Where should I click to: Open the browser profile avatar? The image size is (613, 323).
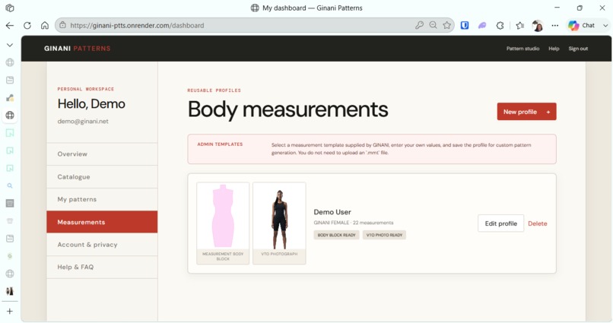coord(538,25)
